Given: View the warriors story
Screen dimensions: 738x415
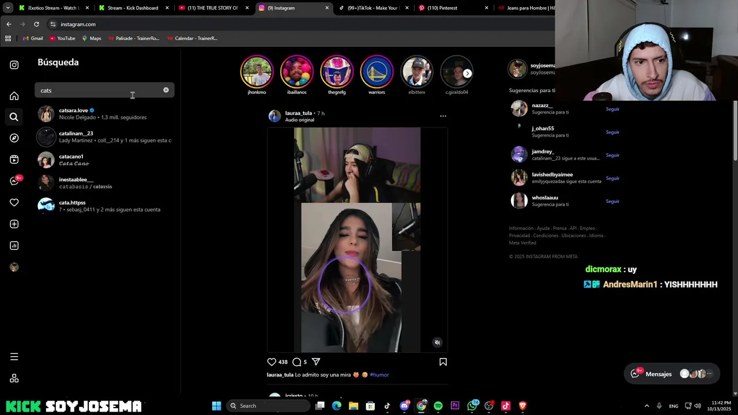Looking at the screenshot, I should coord(376,72).
